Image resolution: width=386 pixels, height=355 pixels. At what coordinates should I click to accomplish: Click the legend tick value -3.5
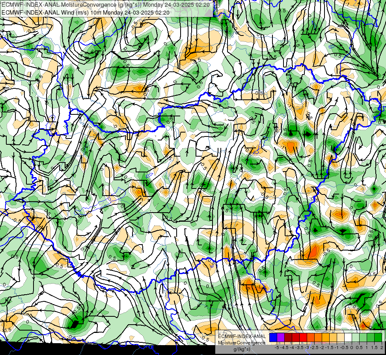click(x=299, y=348)
